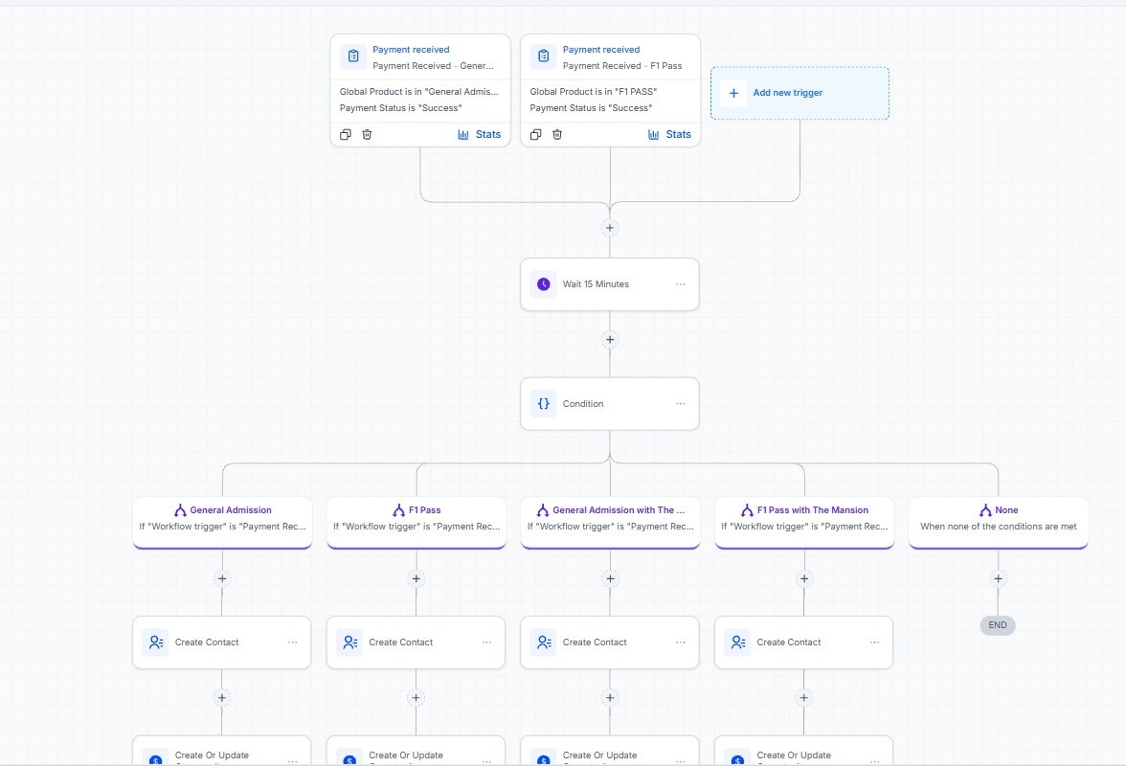
Task: Open Create Contact in General Admission Mansion branch
Action: click(x=610, y=642)
